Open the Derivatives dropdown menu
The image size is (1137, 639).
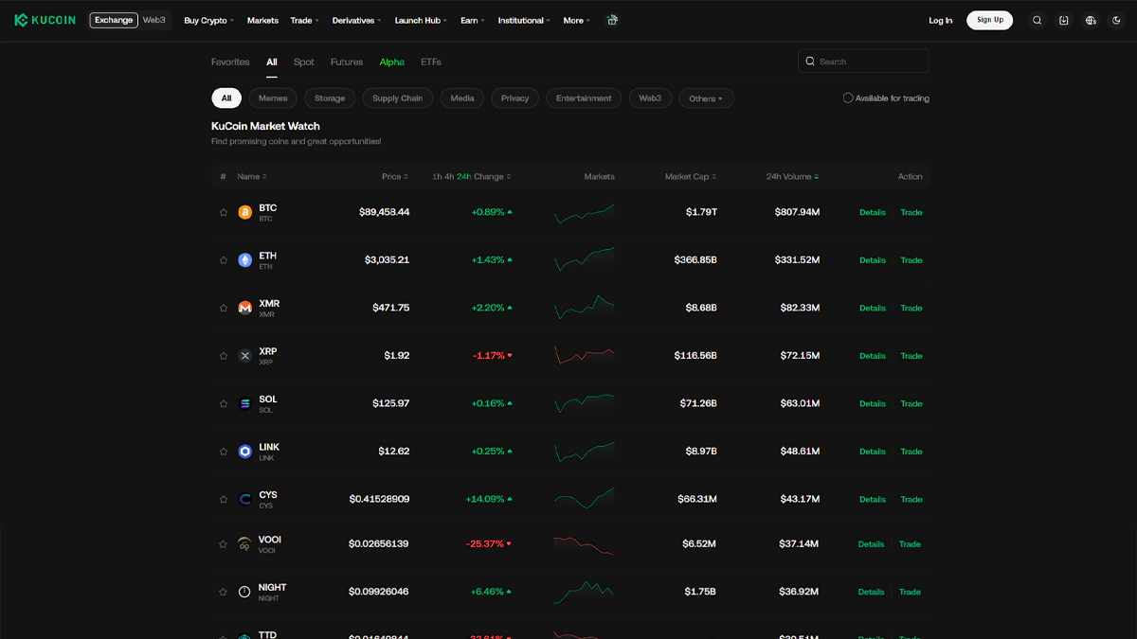click(356, 20)
